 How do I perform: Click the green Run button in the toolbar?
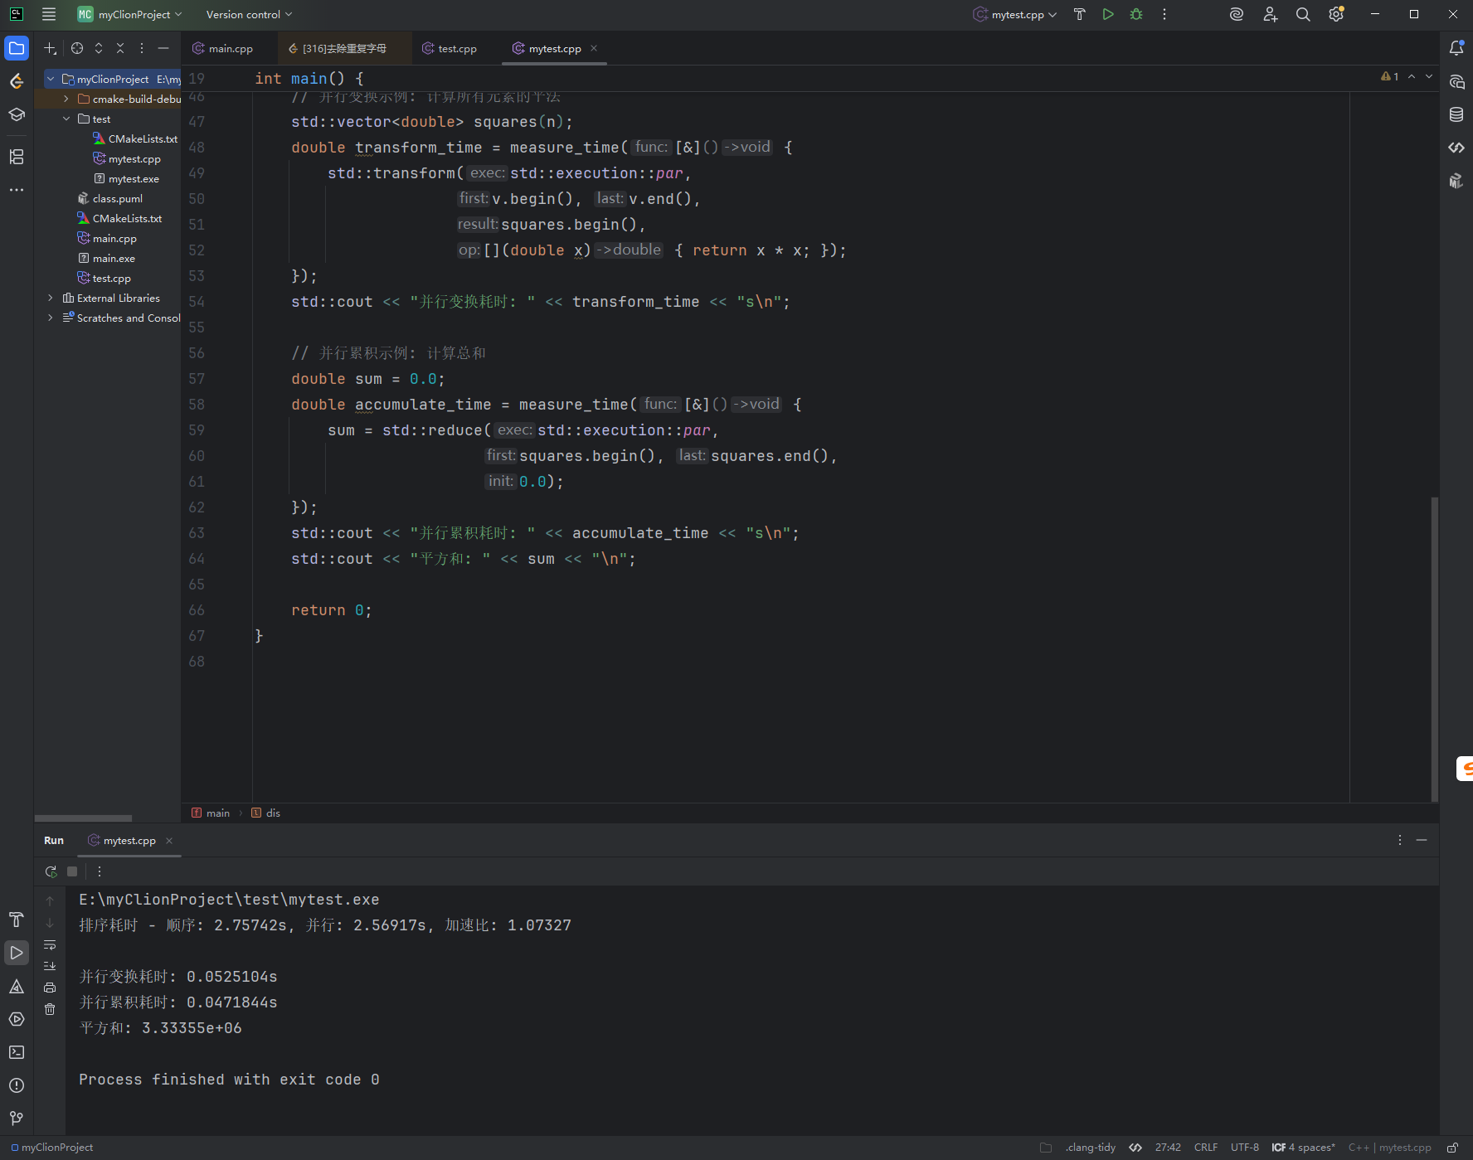[x=1108, y=14]
